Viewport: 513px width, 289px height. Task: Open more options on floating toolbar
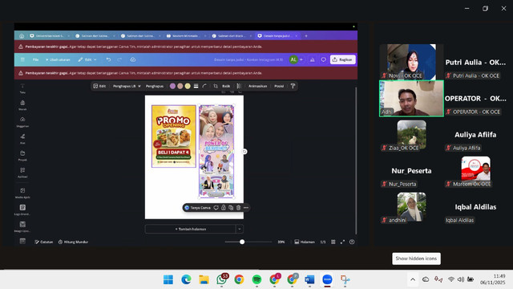(246, 208)
